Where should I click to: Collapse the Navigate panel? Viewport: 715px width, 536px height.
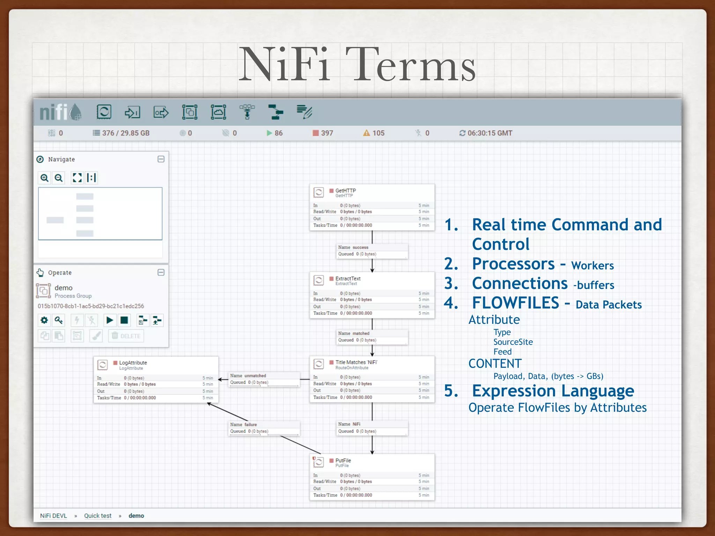point(161,159)
